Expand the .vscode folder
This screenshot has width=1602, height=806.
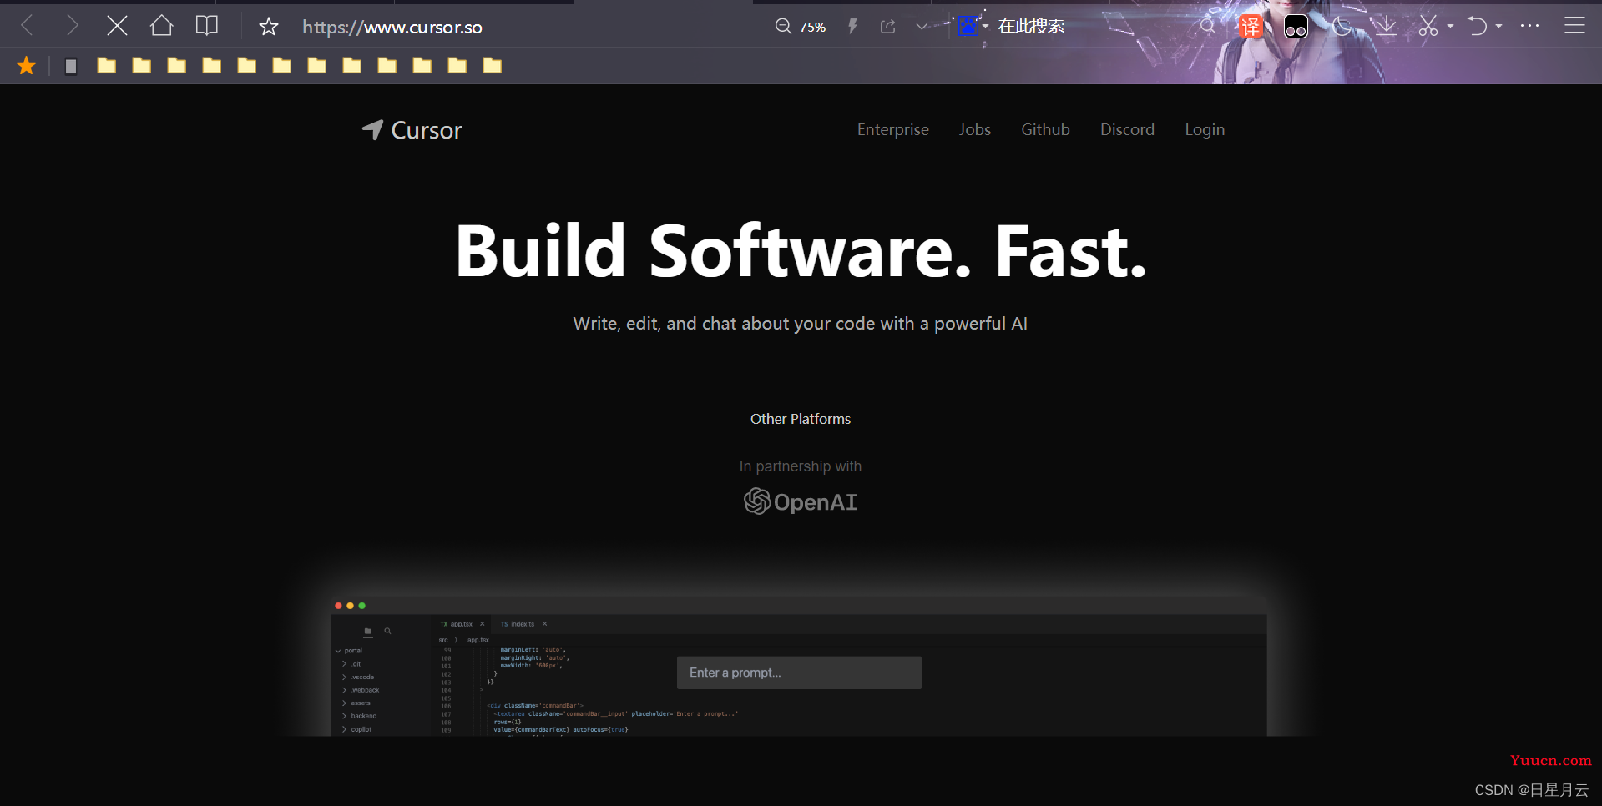pos(358,678)
